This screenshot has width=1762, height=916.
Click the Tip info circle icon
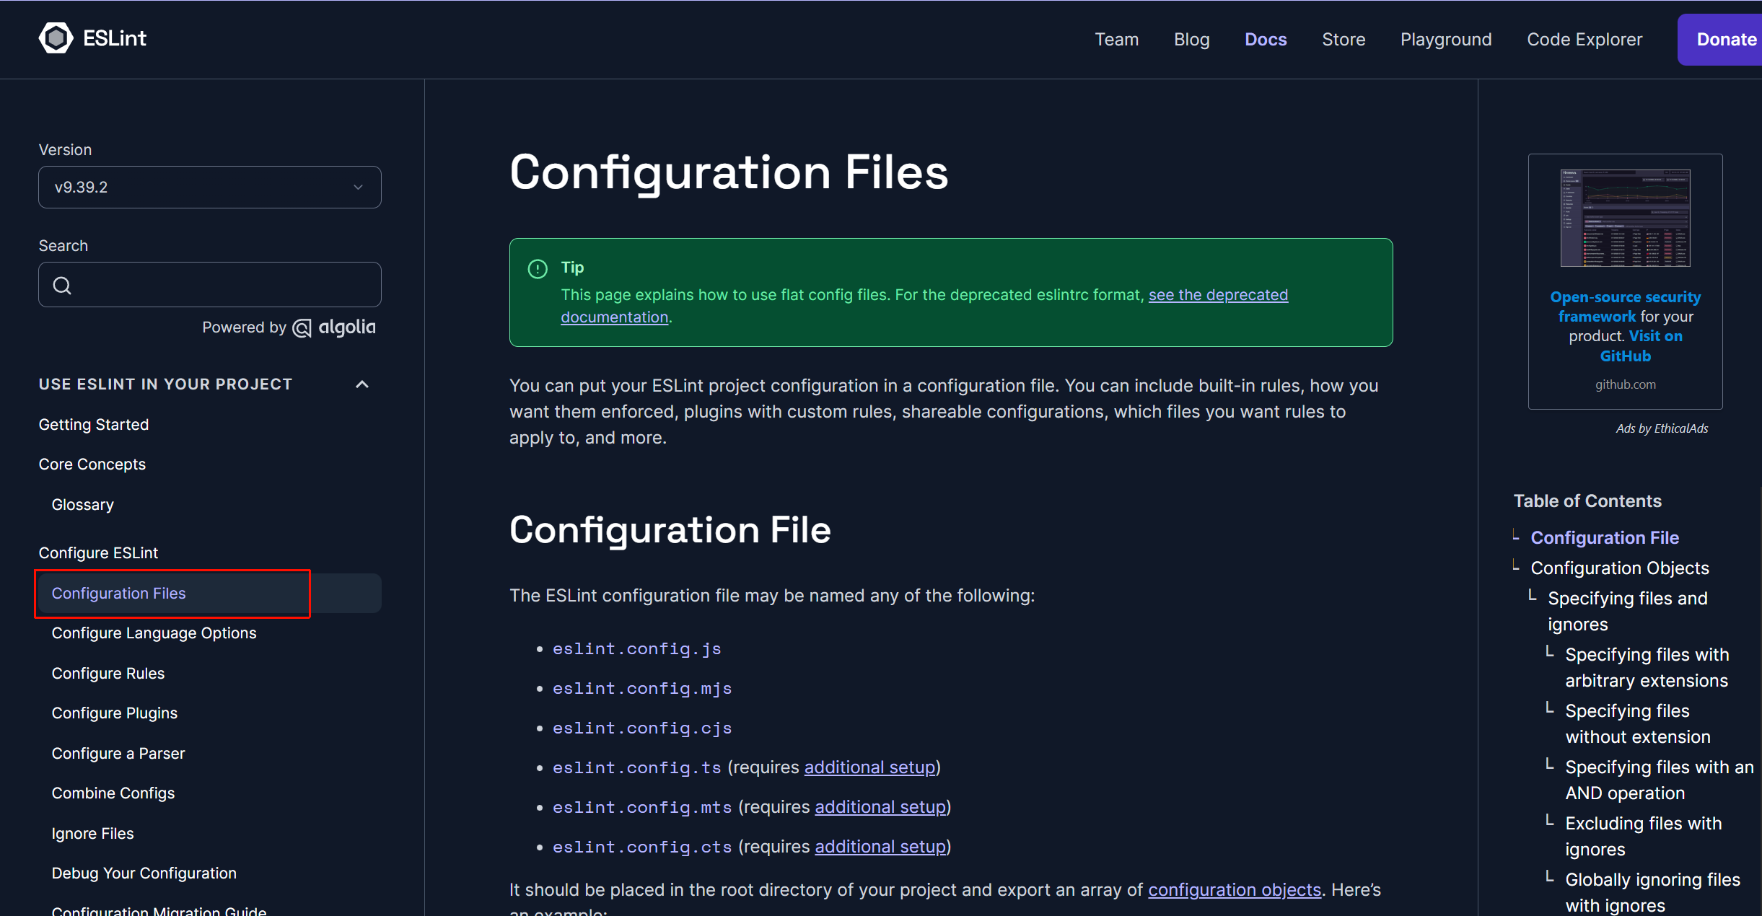click(x=538, y=268)
